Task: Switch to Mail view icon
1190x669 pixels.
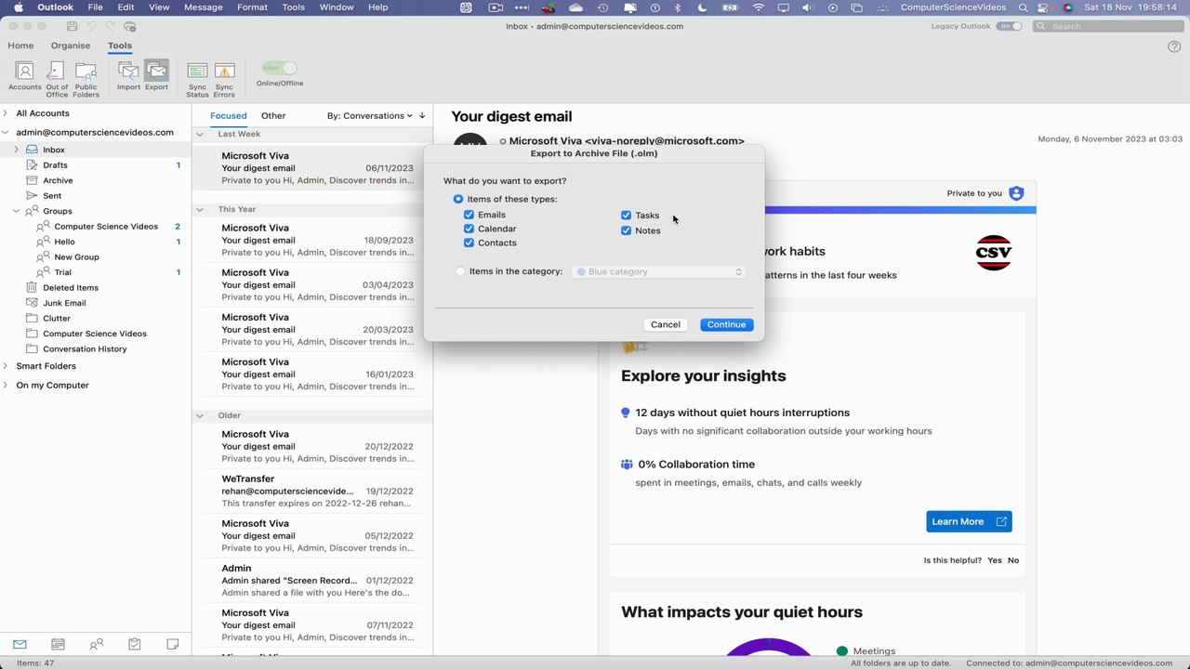Action: (x=20, y=644)
